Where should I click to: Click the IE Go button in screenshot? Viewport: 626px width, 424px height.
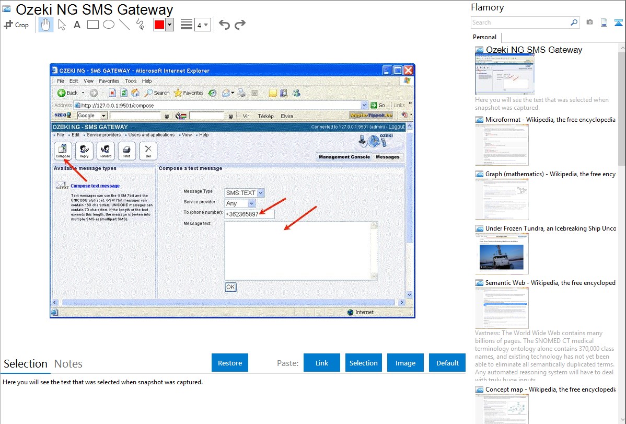(x=378, y=106)
